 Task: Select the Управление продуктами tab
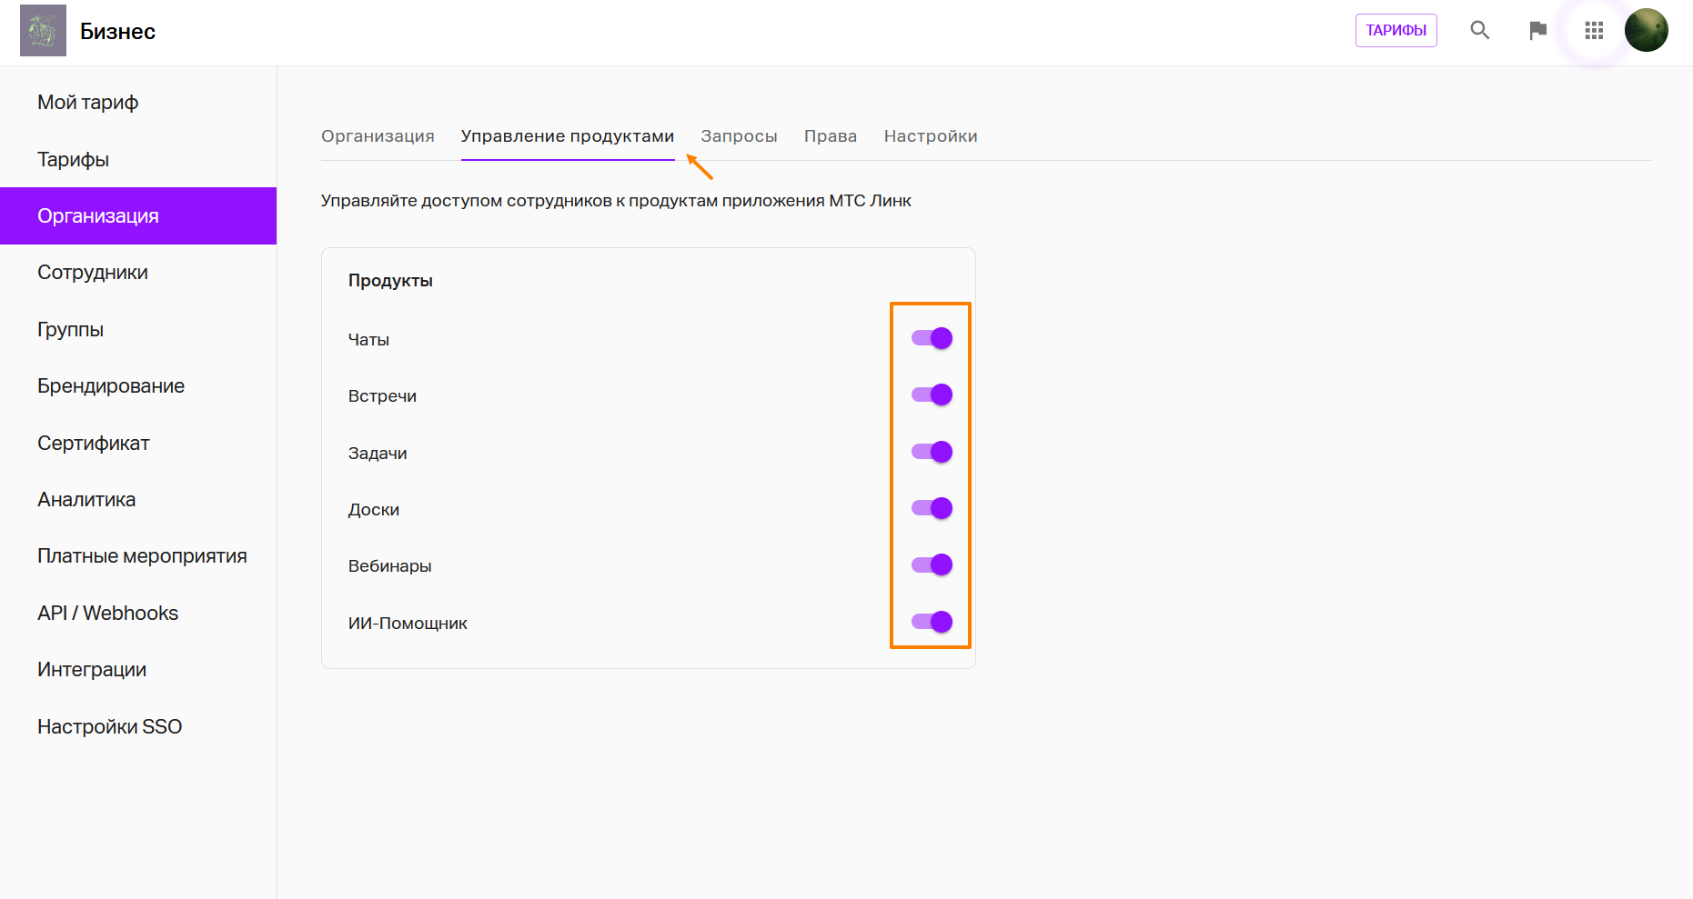point(568,136)
